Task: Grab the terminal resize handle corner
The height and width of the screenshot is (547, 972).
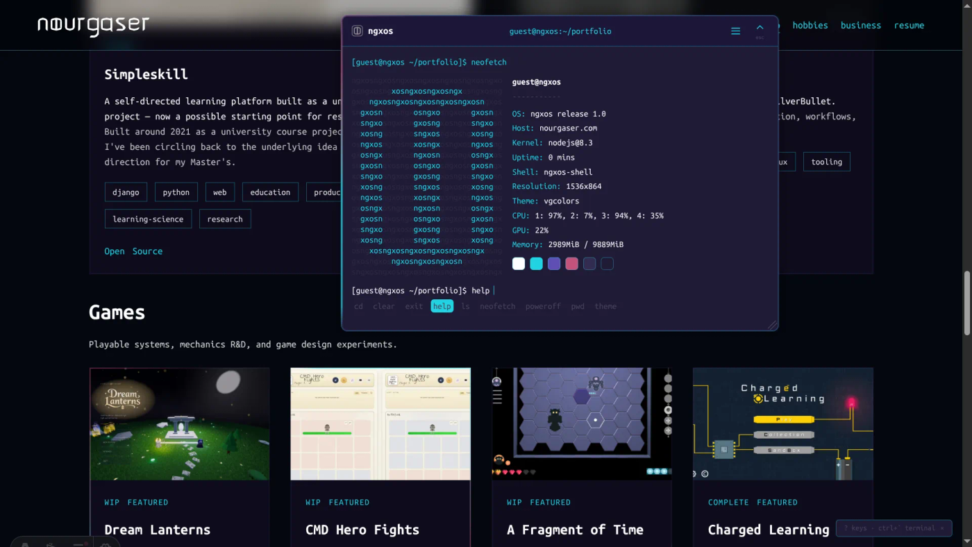Action: coord(772,325)
